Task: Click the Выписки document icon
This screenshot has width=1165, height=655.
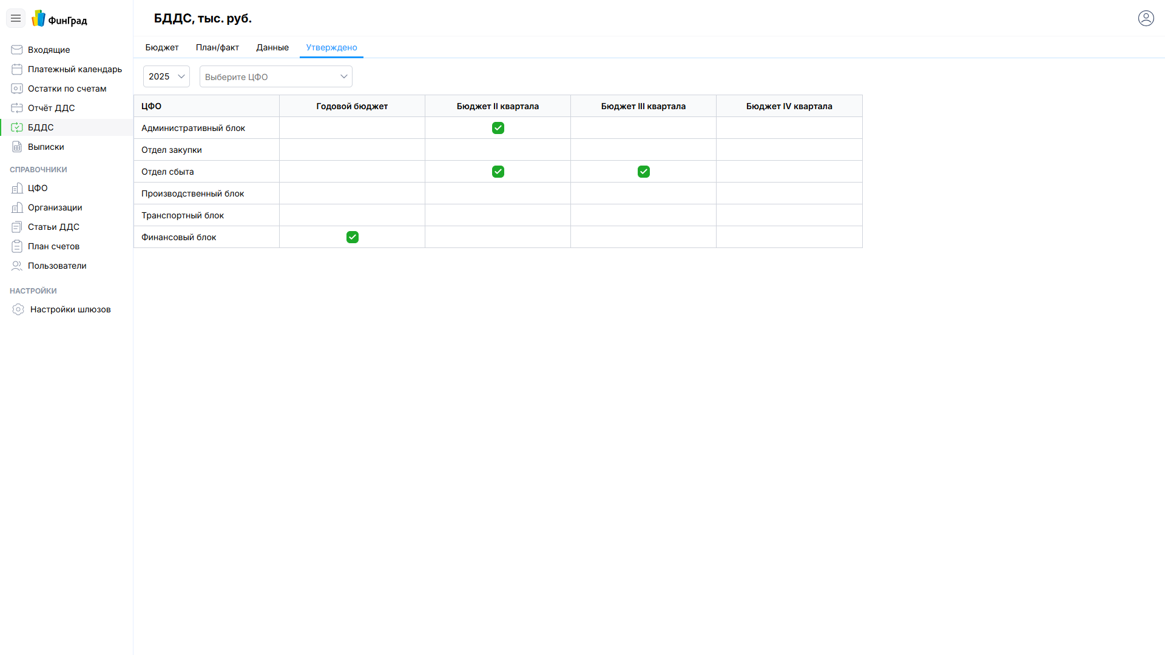Action: [17, 147]
